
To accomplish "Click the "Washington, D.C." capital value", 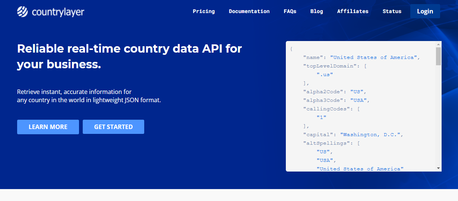I will tap(370, 135).
